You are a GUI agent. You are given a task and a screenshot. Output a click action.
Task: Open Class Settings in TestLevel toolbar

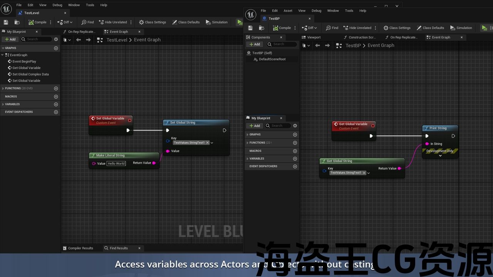pos(153,22)
